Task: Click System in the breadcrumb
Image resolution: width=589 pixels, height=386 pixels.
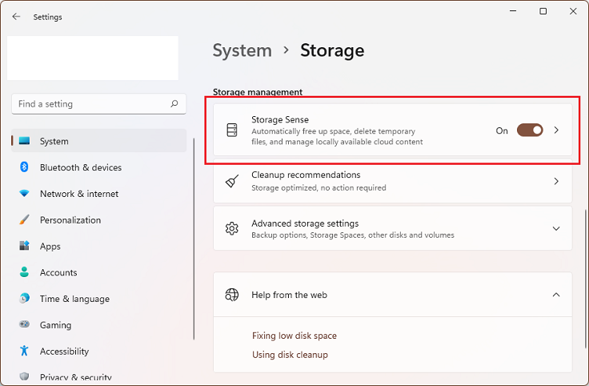Action: 242,50
